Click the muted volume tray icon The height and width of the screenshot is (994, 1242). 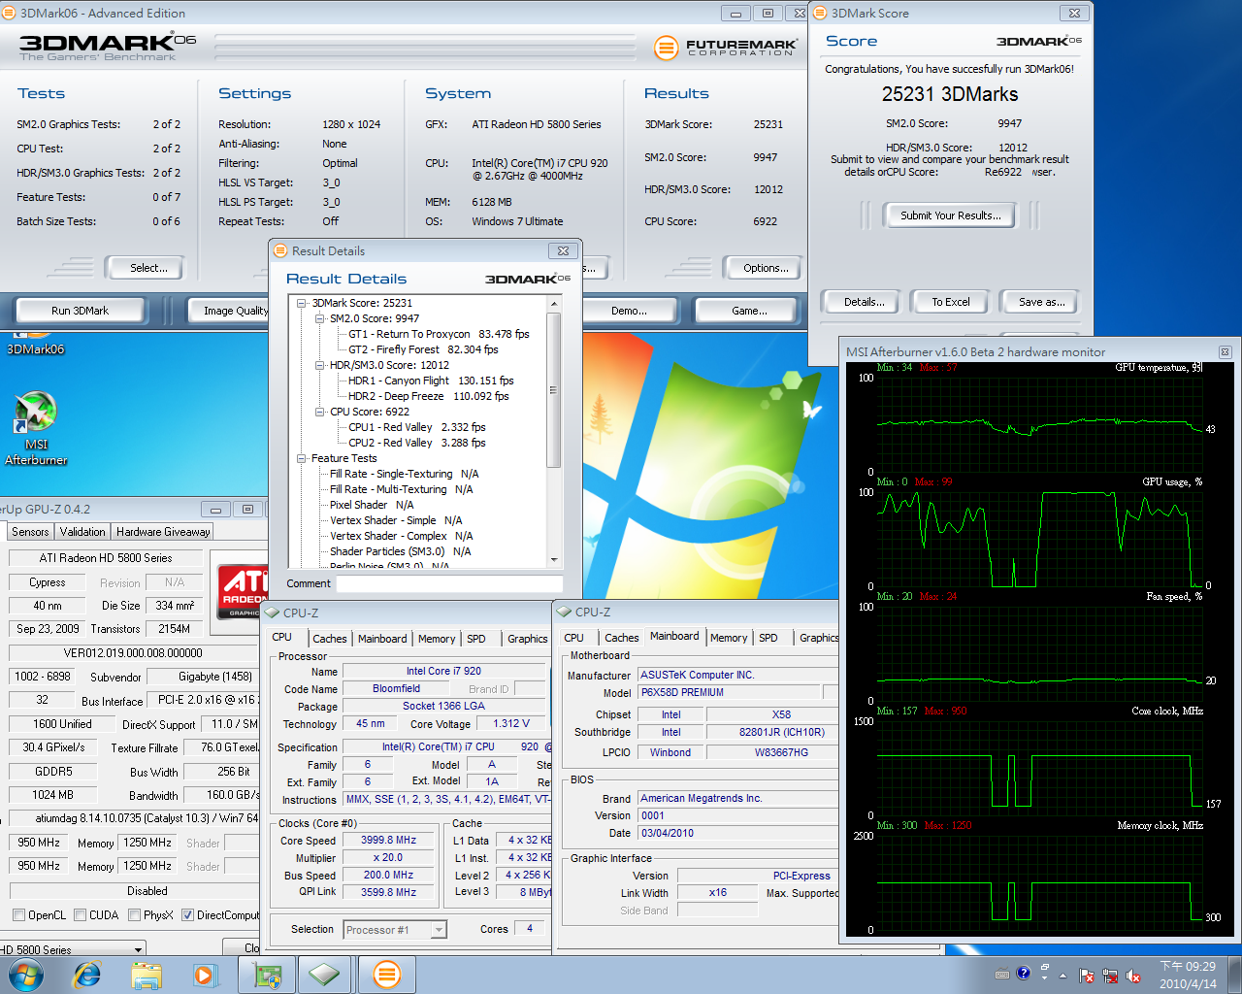(1131, 976)
